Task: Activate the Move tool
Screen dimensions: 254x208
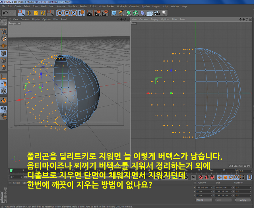Action: [29, 13]
